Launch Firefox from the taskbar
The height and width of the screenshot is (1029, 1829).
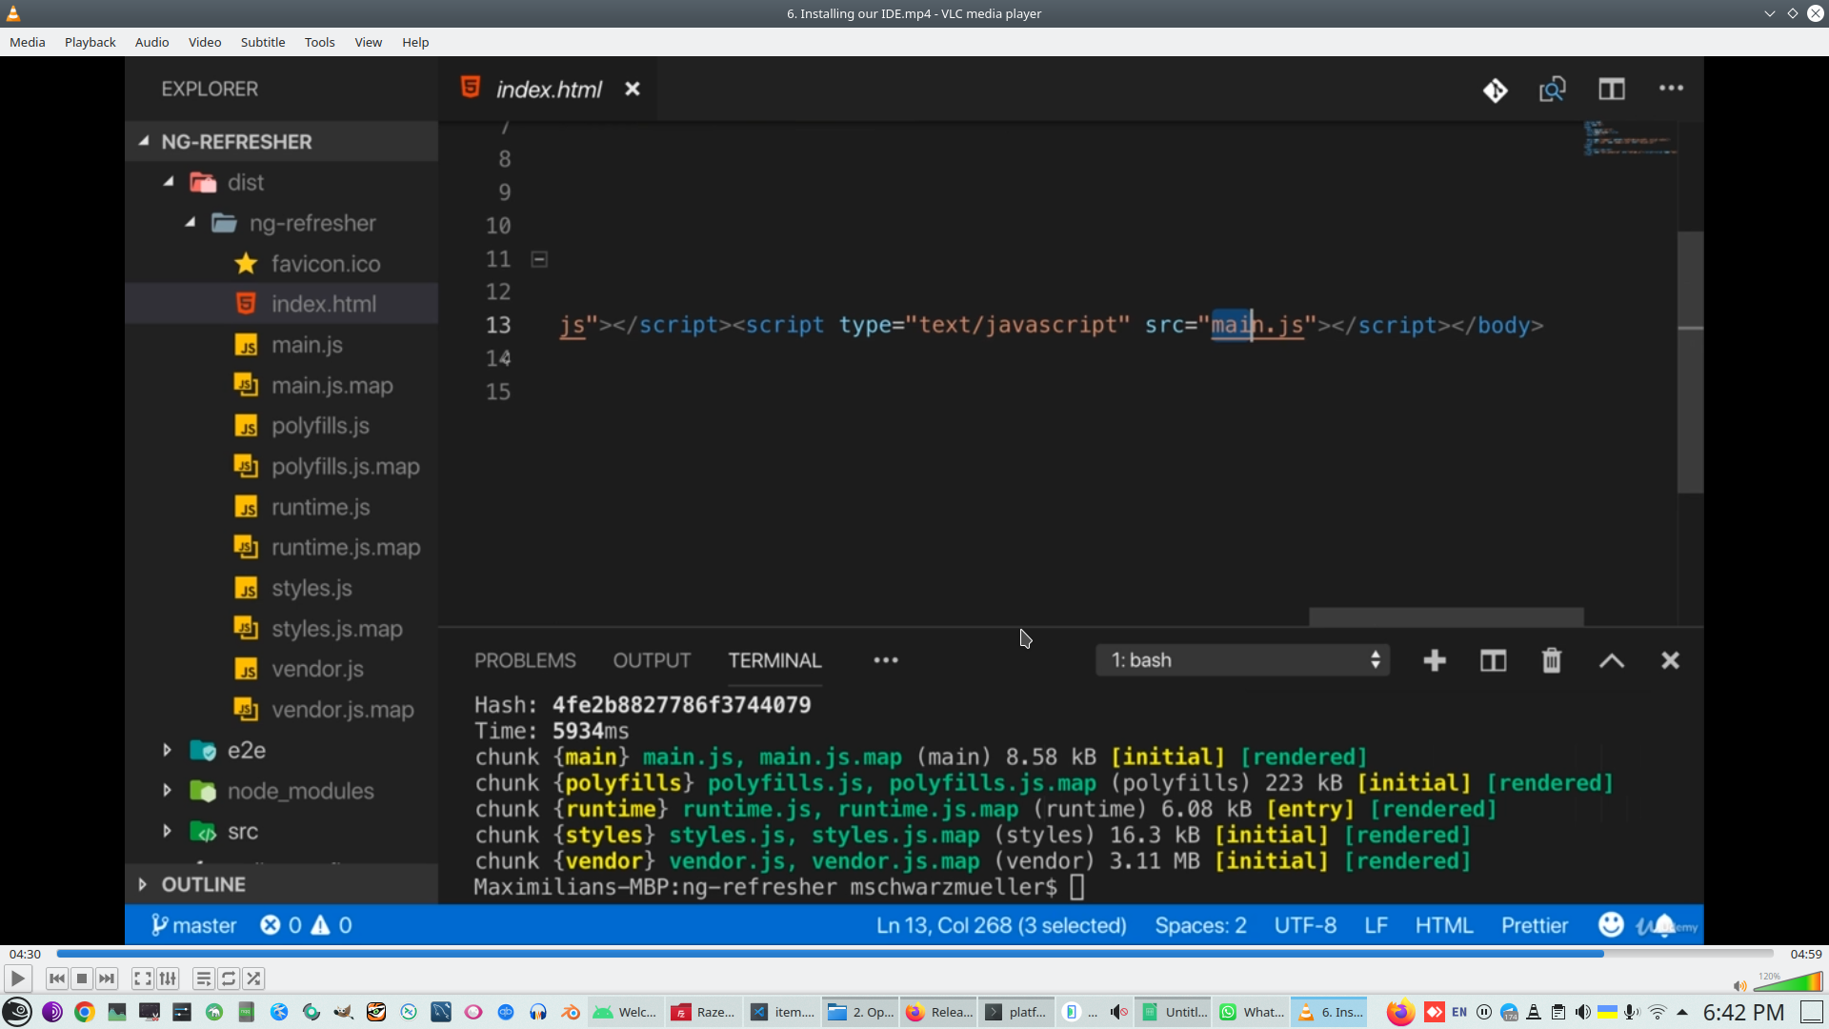click(x=1398, y=1012)
